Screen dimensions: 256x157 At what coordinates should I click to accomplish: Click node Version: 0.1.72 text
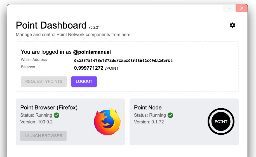(x=149, y=122)
